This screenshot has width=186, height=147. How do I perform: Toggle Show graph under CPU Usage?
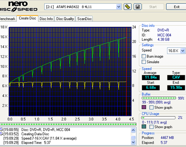[x=151, y=127]
